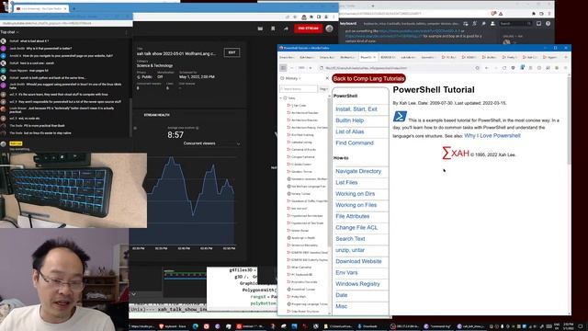This screenshot has width=588, height=331.
Task: Click the taskbar clock
Action: tap(568, 325)
